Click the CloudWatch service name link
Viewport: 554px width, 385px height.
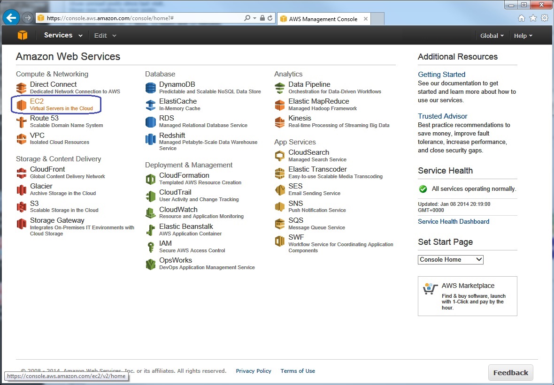click(x=178, y=209)
